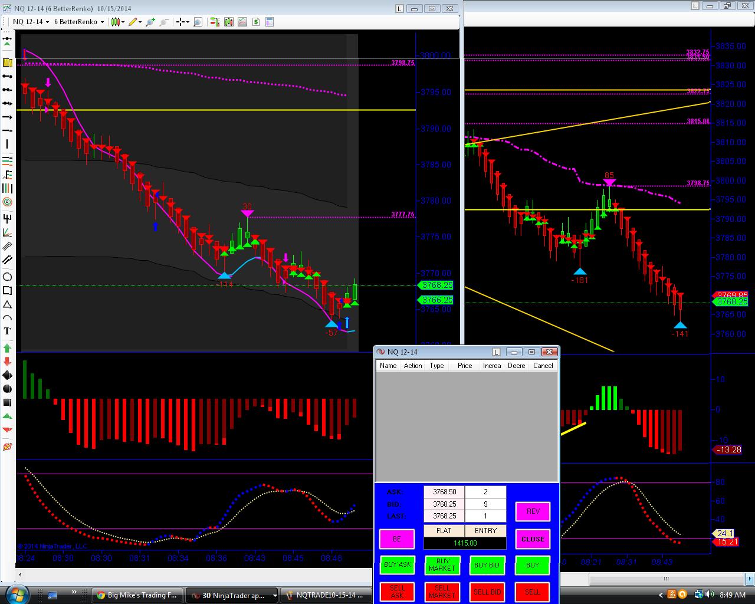This screenshot has height=604, width=755.
Task: Click the REV reverse button
Action: tap(533, 511)
